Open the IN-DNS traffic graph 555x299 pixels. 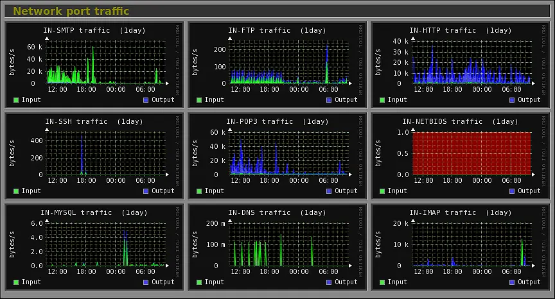(x=277, y=248)
